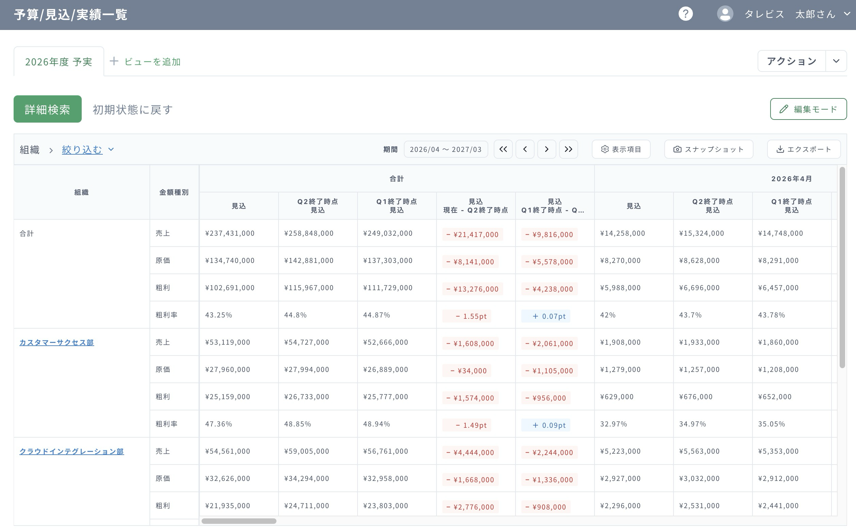This screenshot has height=532, width=856.
Task: Select cell ¥249,032,000
Action: click(x=397, y=233)
